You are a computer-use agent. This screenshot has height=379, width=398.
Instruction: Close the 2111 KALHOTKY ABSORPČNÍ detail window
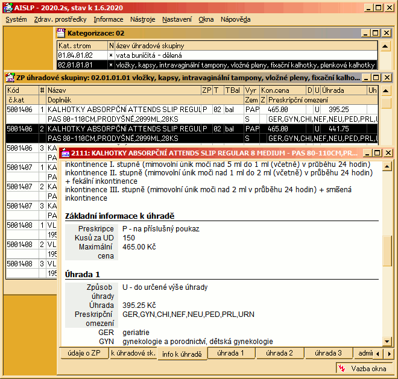tap(388, 153)
